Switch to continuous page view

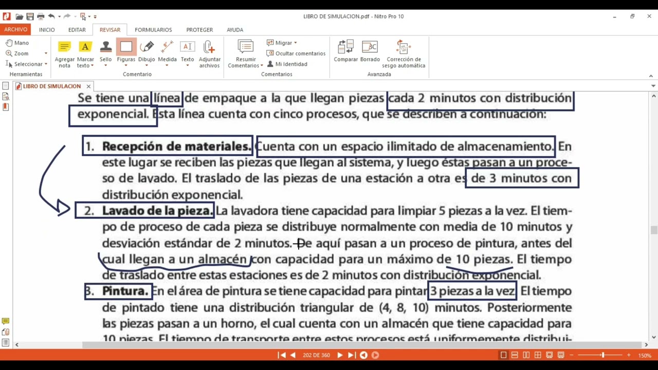coord(515,355)
